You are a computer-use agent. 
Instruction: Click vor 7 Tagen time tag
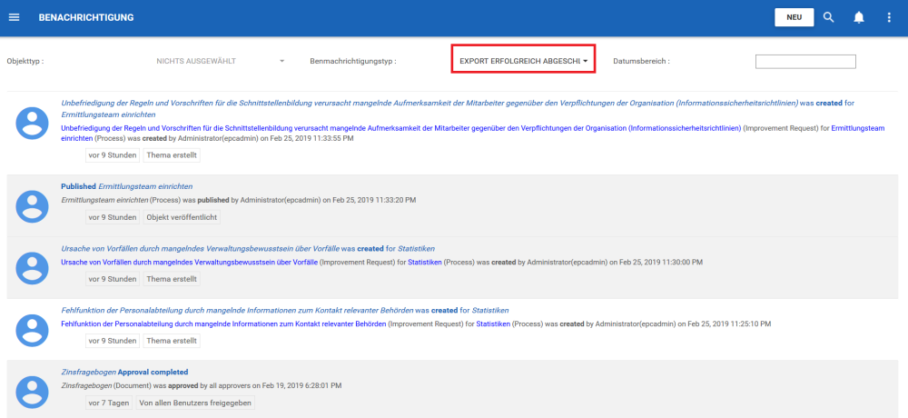point(109,403)
